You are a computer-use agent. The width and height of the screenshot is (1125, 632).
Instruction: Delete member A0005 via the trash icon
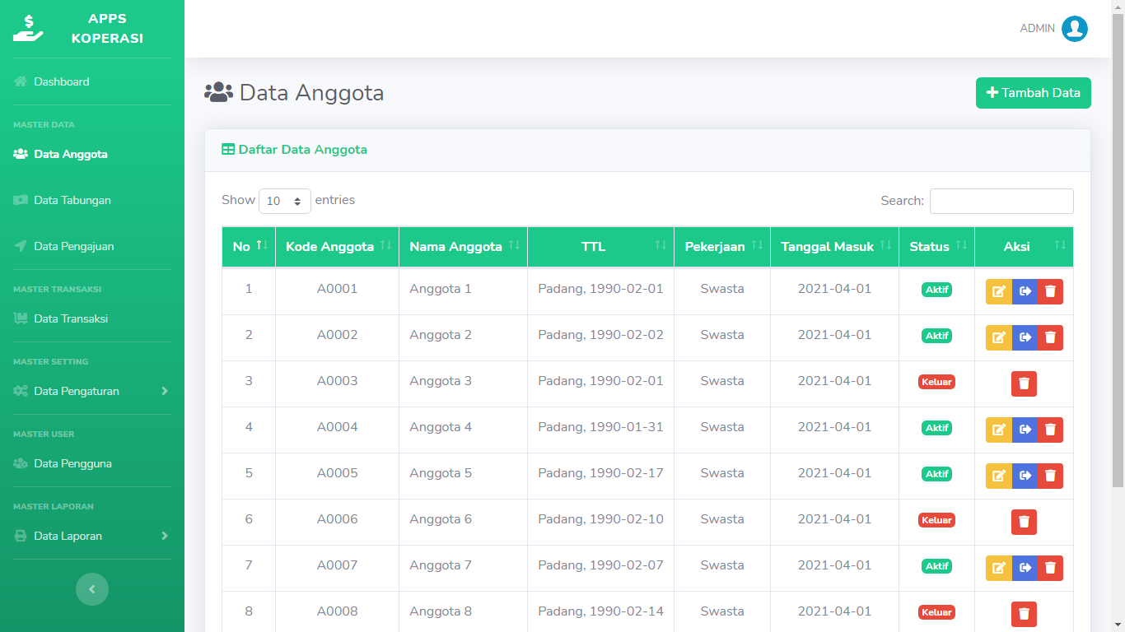[1050, 476]
